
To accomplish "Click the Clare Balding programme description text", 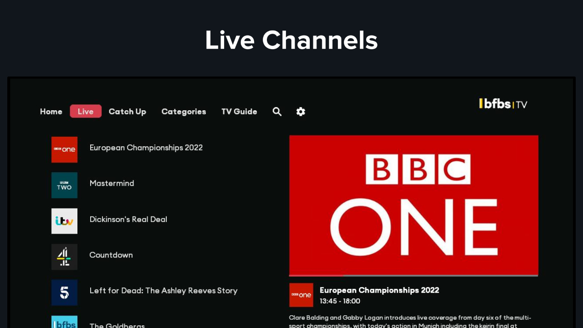I will pyautogui.click(x=410, y=322).
